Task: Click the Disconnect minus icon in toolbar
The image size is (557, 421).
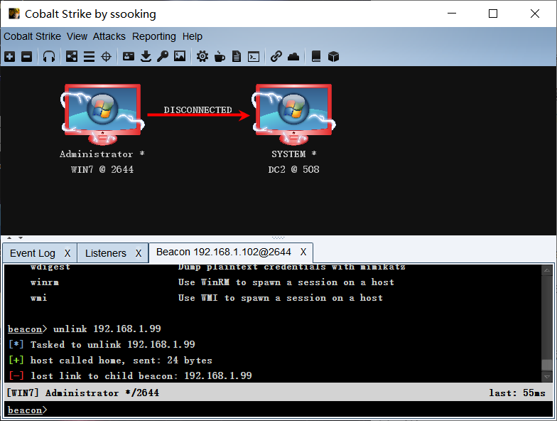Action: 27,57
